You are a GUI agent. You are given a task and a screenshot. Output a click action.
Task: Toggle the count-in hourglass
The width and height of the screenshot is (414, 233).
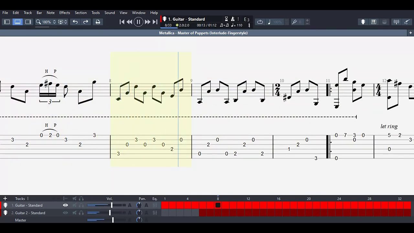click(x=226, y=19)
